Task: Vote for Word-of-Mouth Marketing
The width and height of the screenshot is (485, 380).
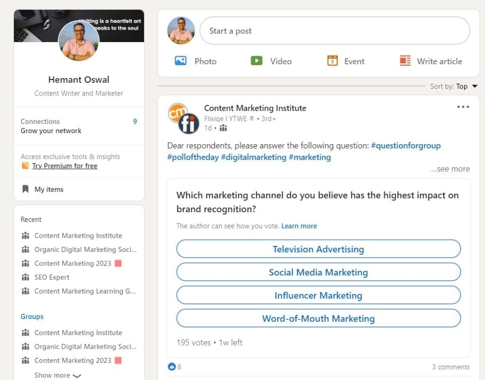Action: [x=318, y=318]
